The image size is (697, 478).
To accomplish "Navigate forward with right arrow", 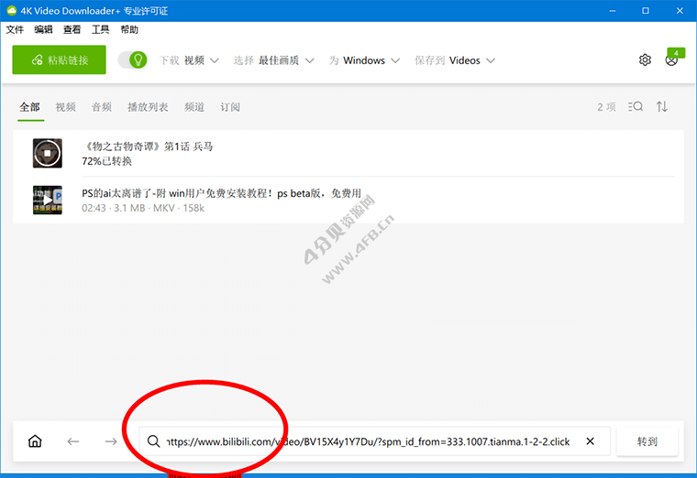I will point(111,441).
